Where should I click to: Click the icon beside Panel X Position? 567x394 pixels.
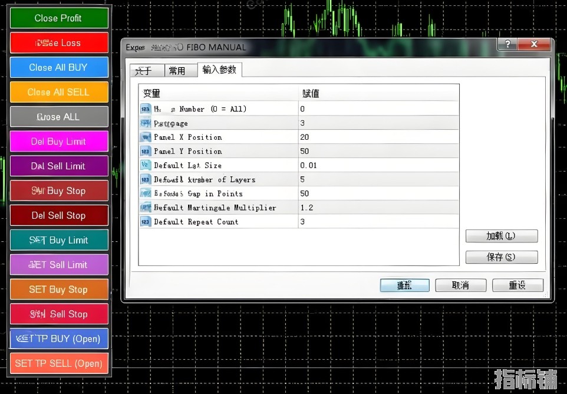pyautogui.click(x=146, y=137)
